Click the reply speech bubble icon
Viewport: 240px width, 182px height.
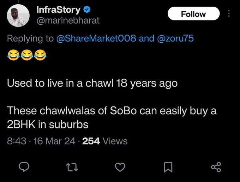click(x=24, y=167)
